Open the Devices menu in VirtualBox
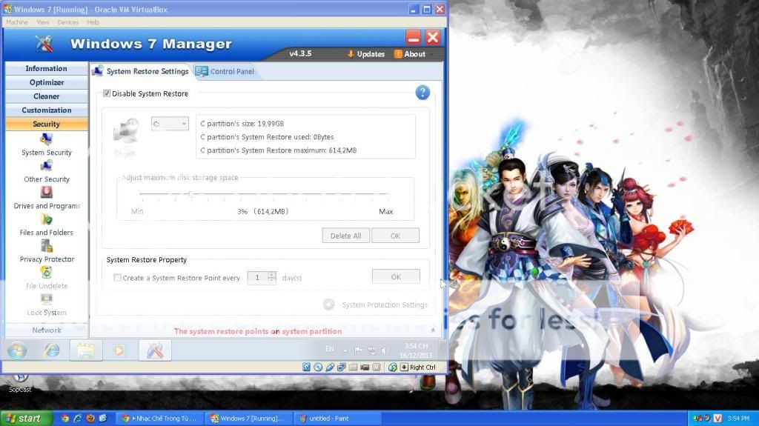This screenshot has width=759, height=426. tap(68, 22)
